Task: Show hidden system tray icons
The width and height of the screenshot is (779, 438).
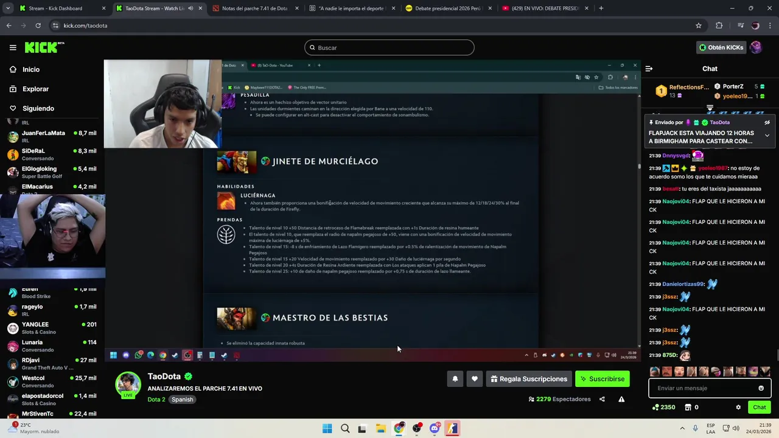Action: [x=682, y=428]
